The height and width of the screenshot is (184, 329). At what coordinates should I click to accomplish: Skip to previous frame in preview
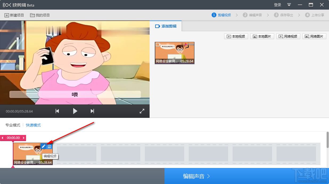click(57, 111)
